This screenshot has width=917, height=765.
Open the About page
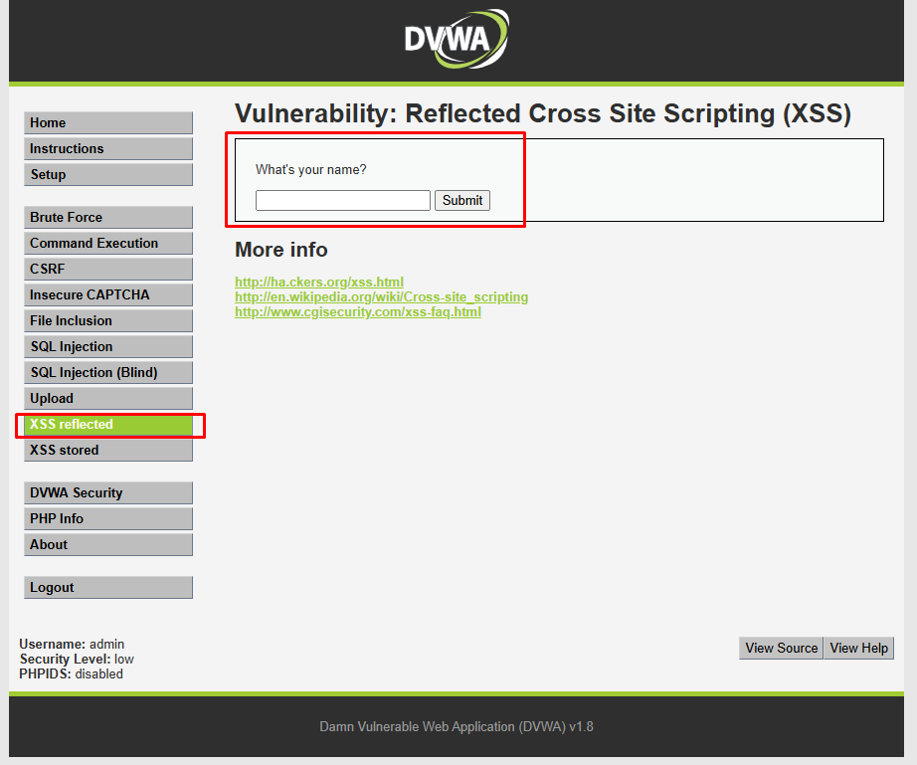(x=108, y=544)
